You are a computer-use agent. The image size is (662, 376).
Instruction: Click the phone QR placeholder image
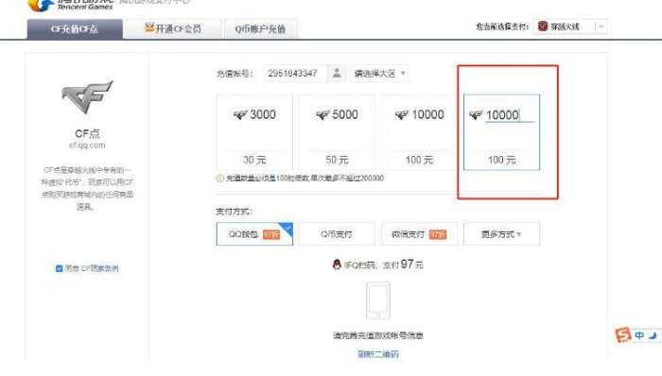(378, 300)
